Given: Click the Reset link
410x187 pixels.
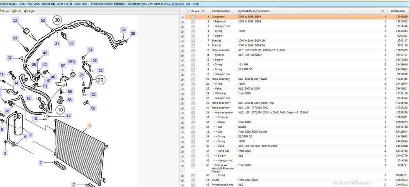Looking at the screenshot, I should (202, 3).
